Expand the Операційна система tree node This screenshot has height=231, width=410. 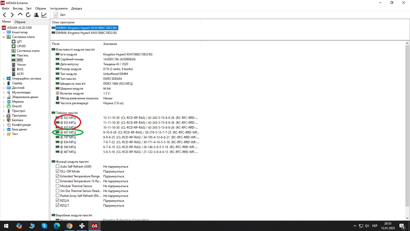point(4,79)
